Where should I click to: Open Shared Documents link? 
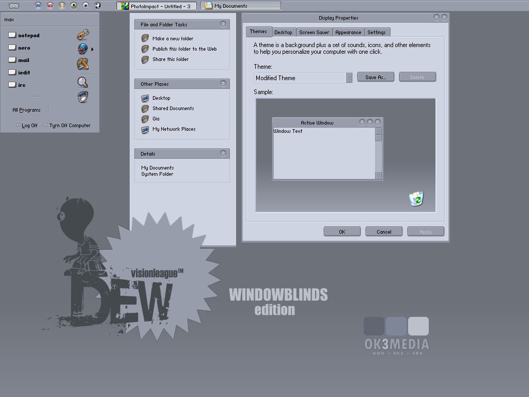tap(168, 109)
